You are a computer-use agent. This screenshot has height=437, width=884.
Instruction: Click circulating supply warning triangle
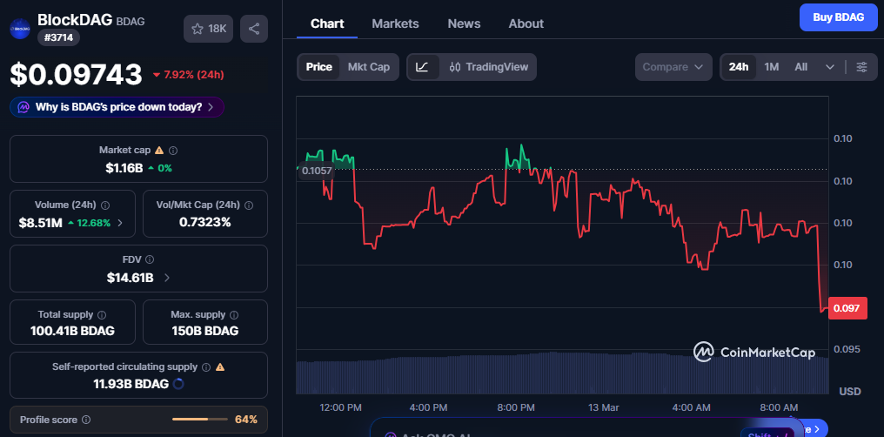[220, 367]
